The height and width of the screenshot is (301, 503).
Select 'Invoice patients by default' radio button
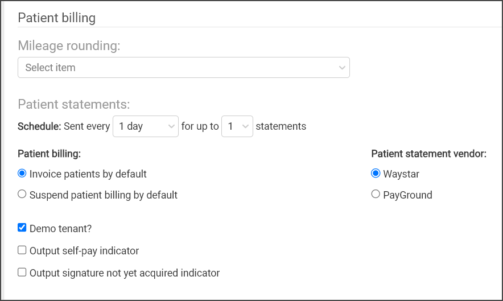(22, 174)
